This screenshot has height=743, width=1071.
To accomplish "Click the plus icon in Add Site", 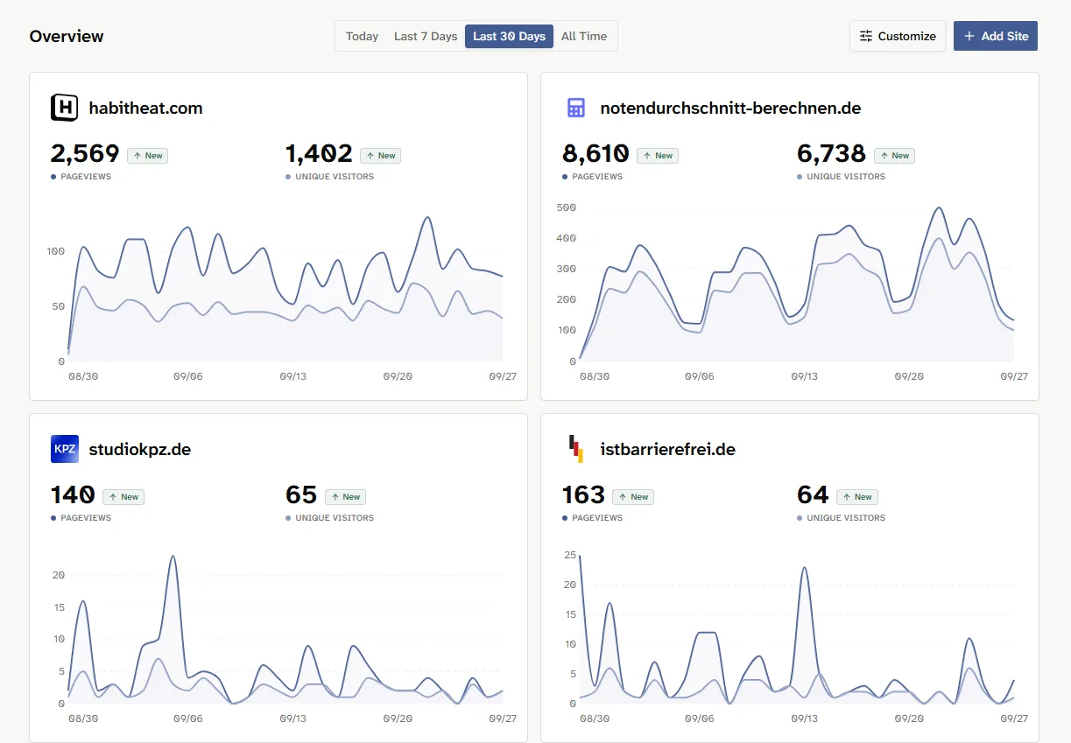I will [969, 36].
